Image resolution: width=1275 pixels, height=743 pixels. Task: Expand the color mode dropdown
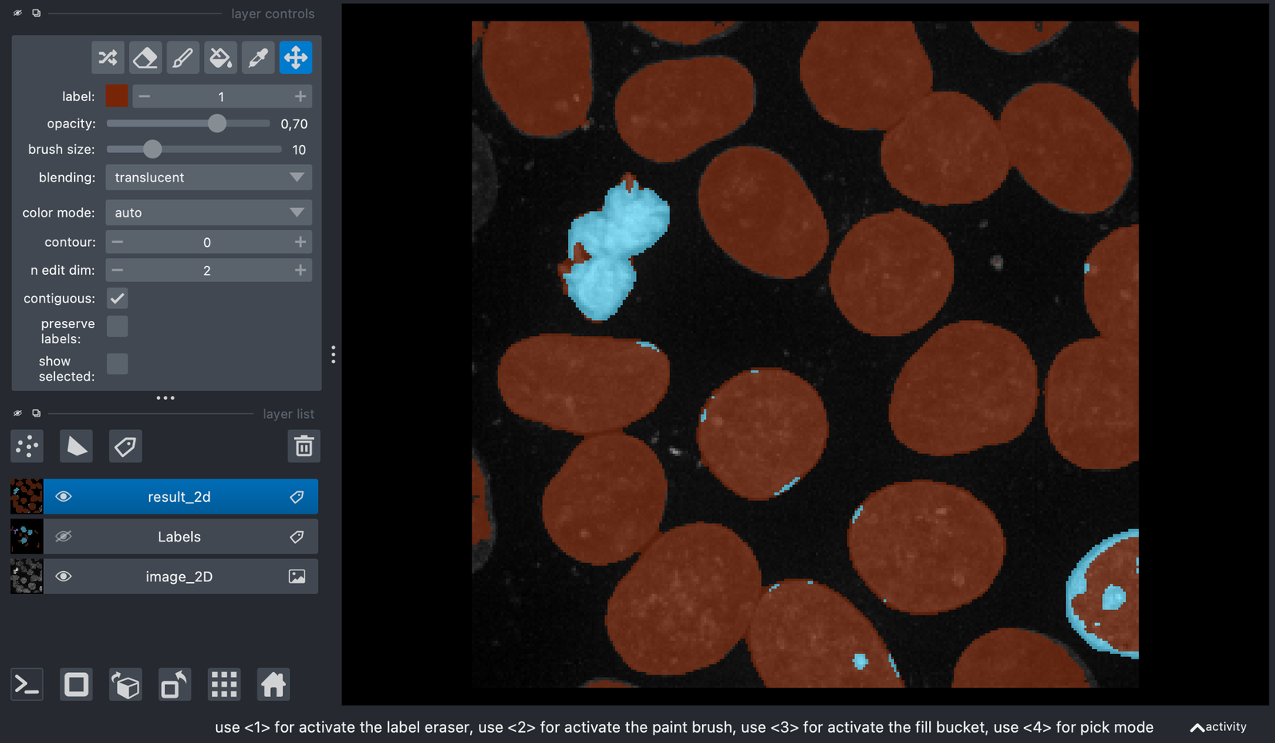click(209, 213)
